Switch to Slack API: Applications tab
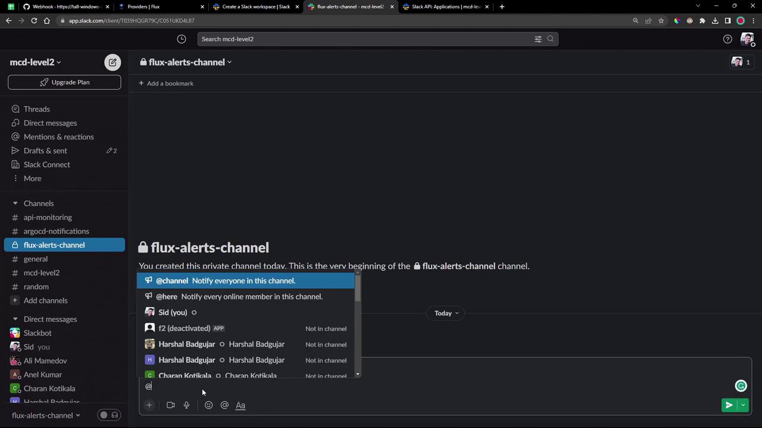Image resolution: width=762 pixels, height=428 pixels. pyautogui.click(x=445, y=7)
